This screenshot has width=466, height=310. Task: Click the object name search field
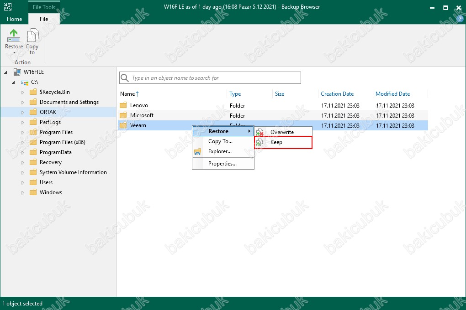pos(210,78)
